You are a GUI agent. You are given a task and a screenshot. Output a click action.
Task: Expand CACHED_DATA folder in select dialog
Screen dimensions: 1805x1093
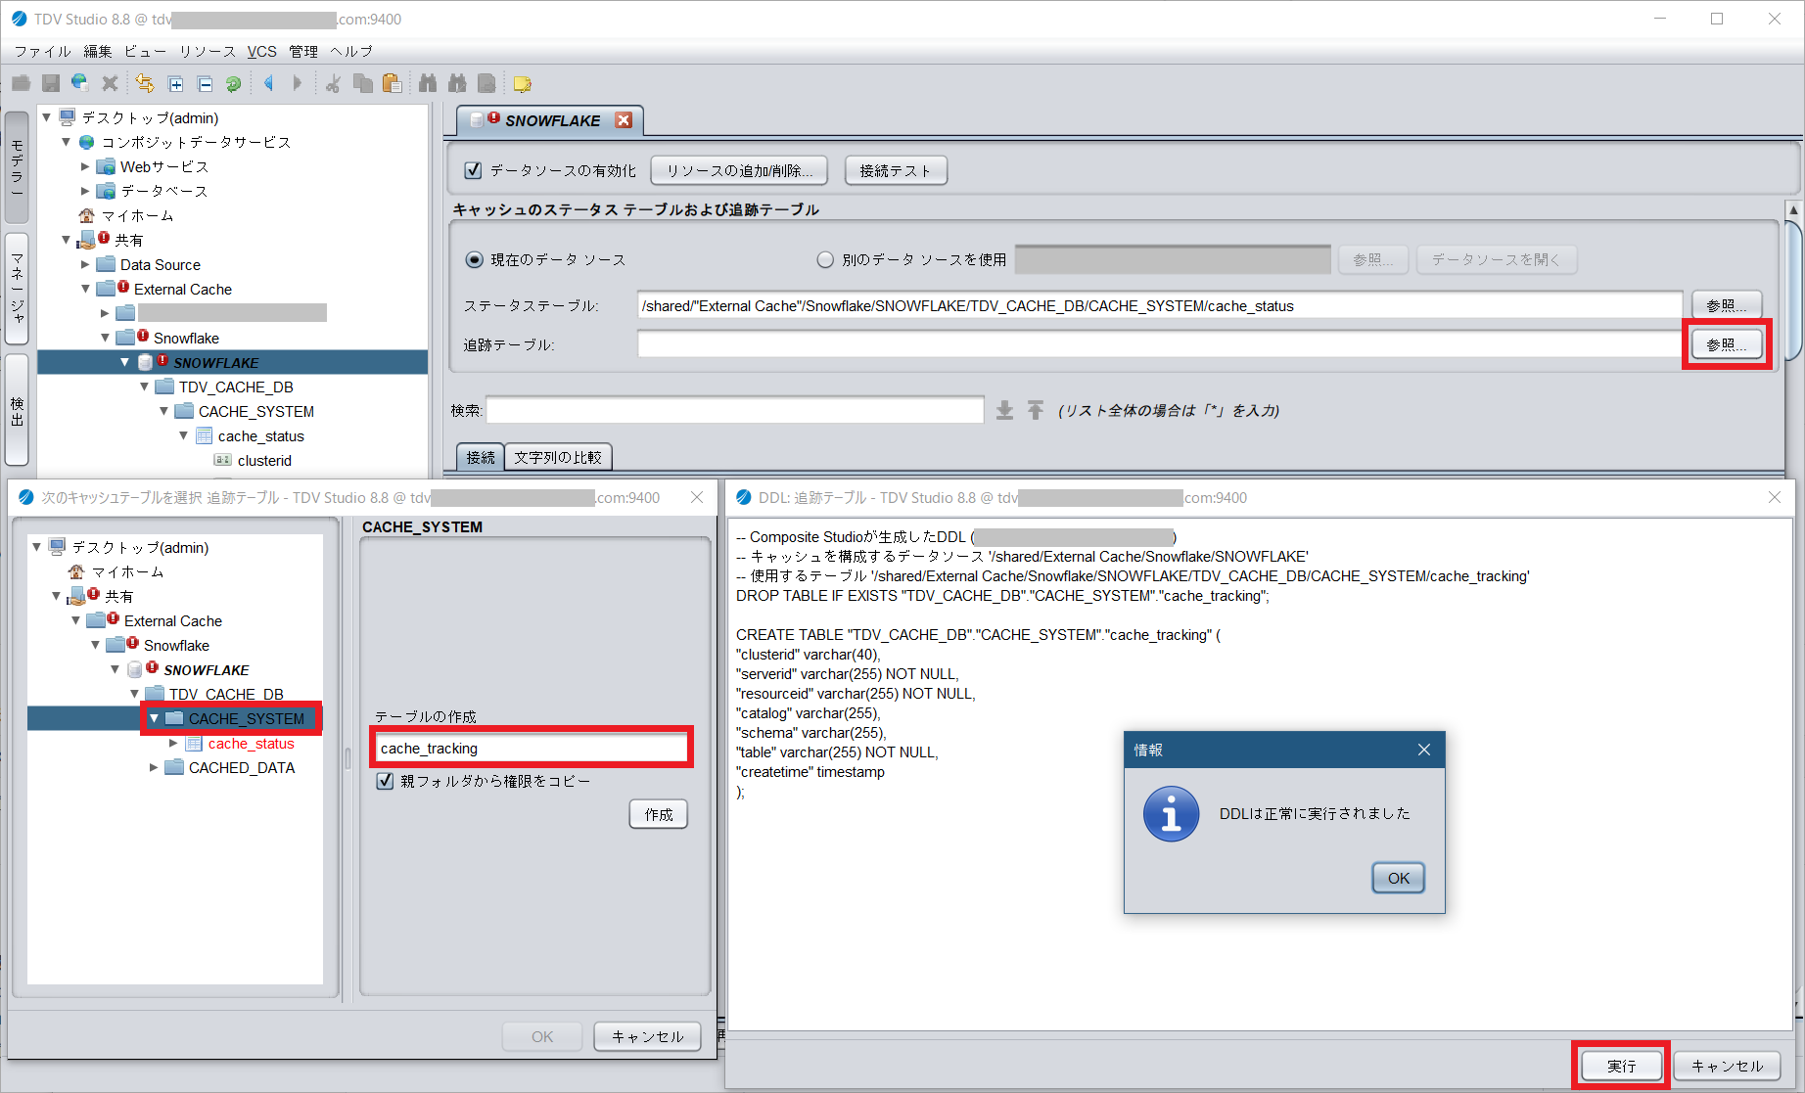pos(154,767)
